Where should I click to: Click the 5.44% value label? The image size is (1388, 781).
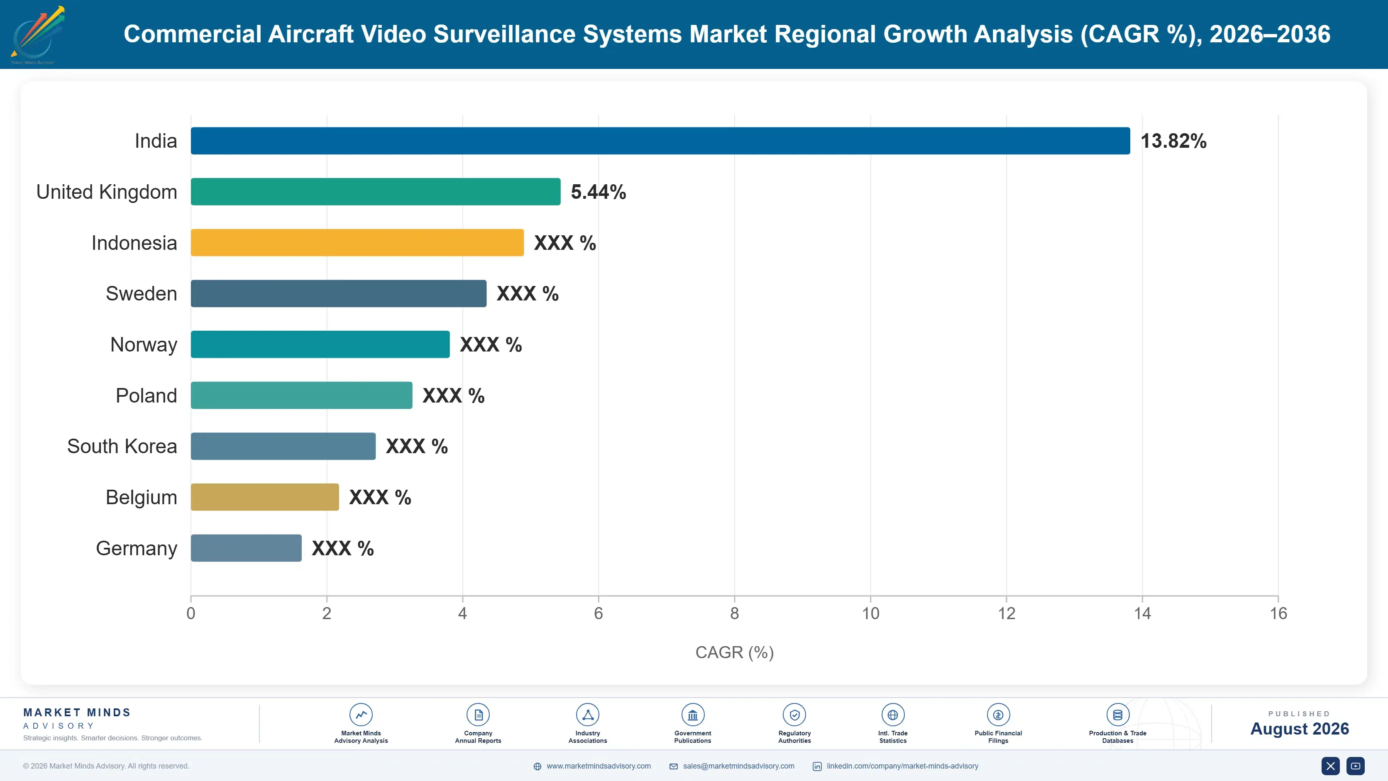click(x=598, y=192)
